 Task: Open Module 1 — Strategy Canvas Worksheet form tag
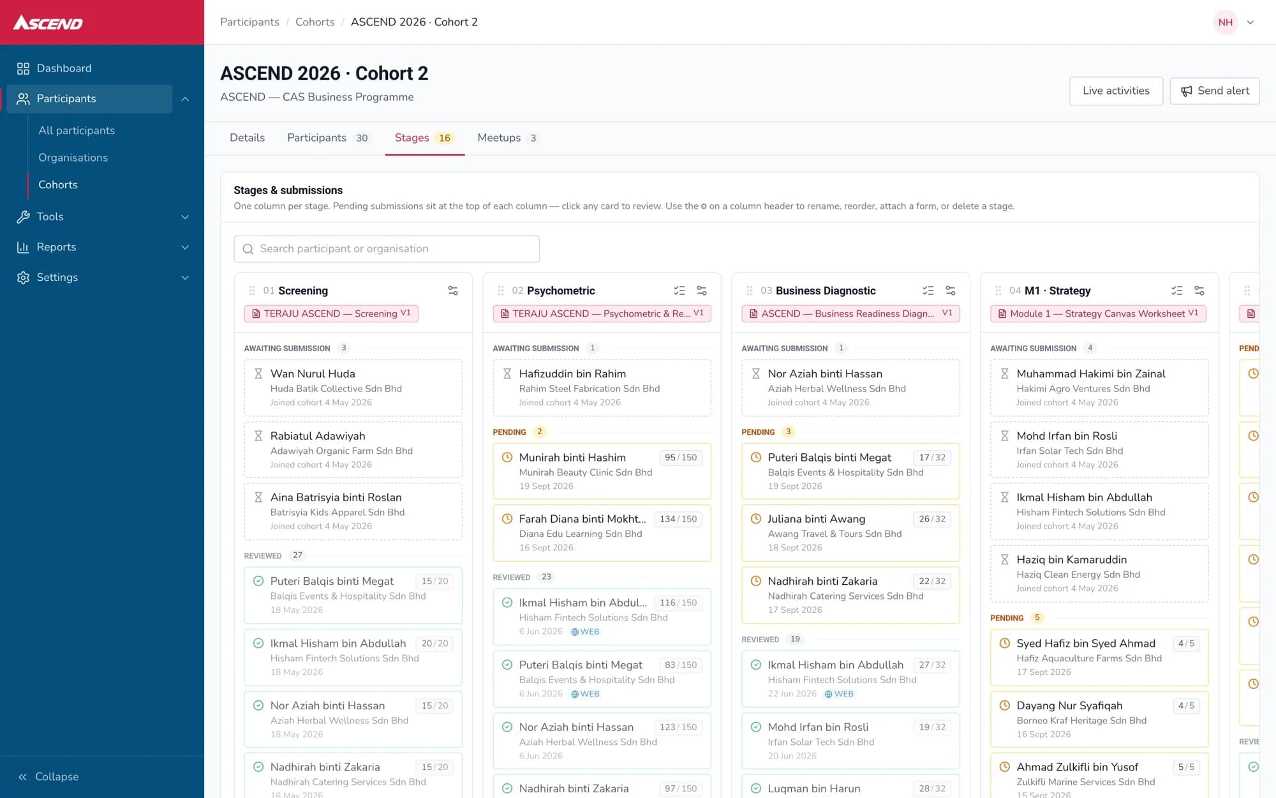pyautogui.click(x=1098, y=313)
